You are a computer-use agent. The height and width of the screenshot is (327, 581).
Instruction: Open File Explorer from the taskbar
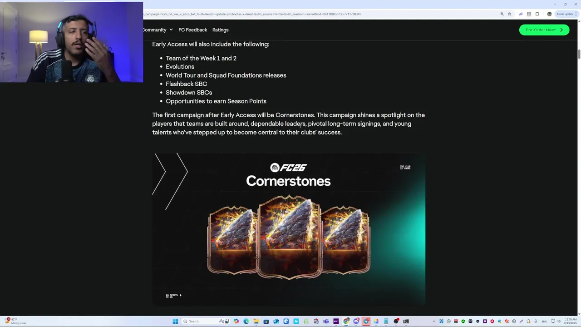tap(256, 321)
